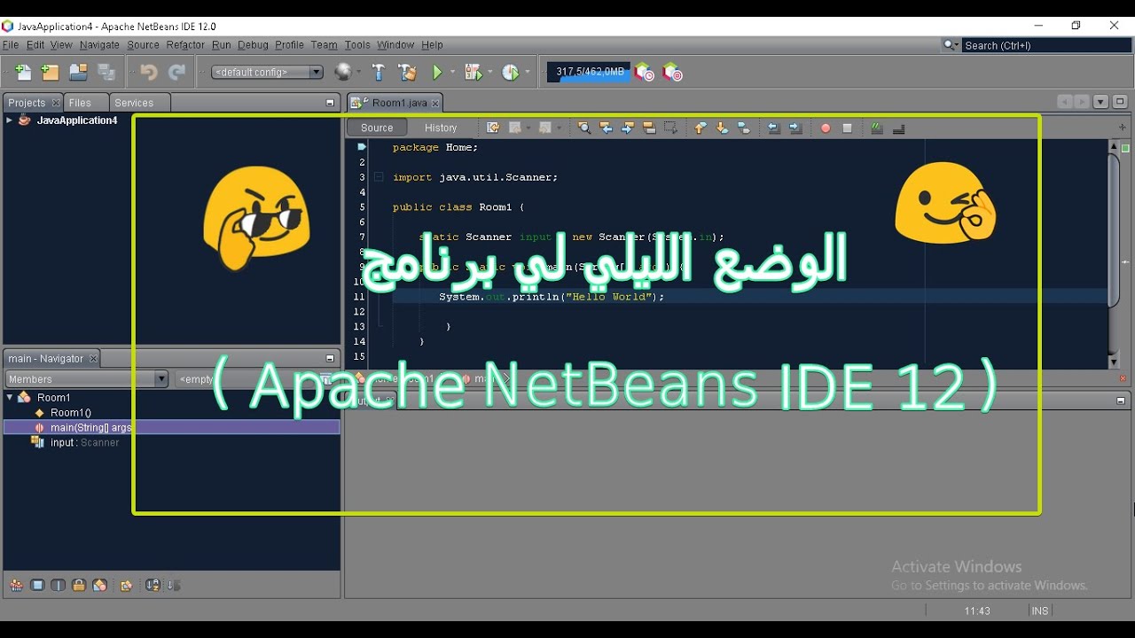
Task: Toggle Bookmark in editor toolbar
Action: (x=744, y=128)
